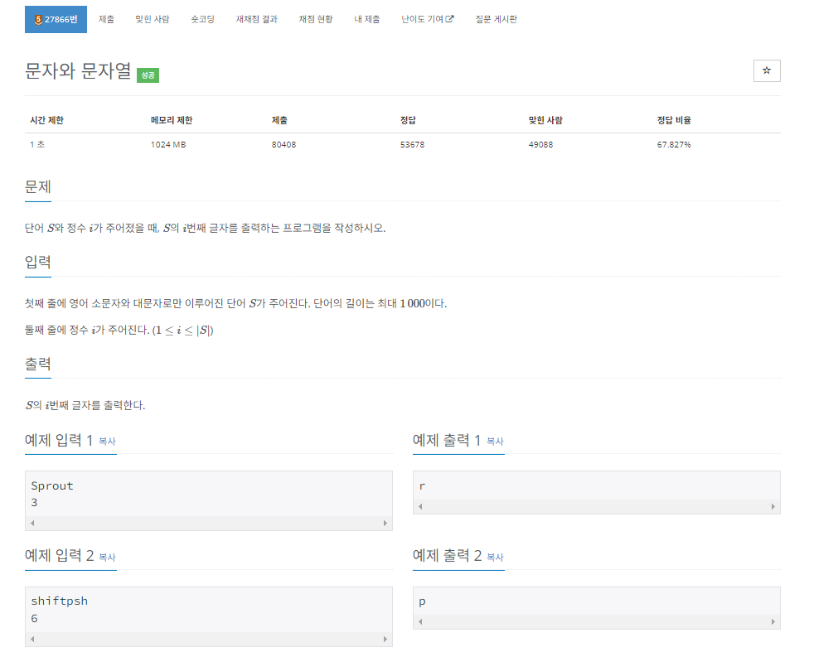Click the 'r' sample output text
Image resolution: width=814 pixels, height=647 pixels.
[422, 486]
